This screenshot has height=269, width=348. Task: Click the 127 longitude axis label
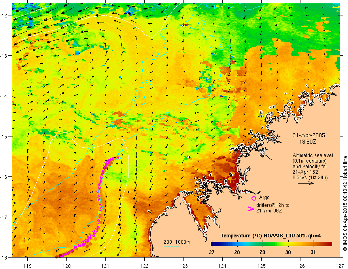(x=340, y=266)
